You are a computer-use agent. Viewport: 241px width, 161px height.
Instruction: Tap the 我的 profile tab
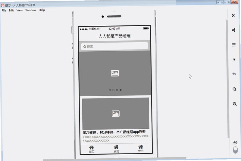tap(141, 149)
